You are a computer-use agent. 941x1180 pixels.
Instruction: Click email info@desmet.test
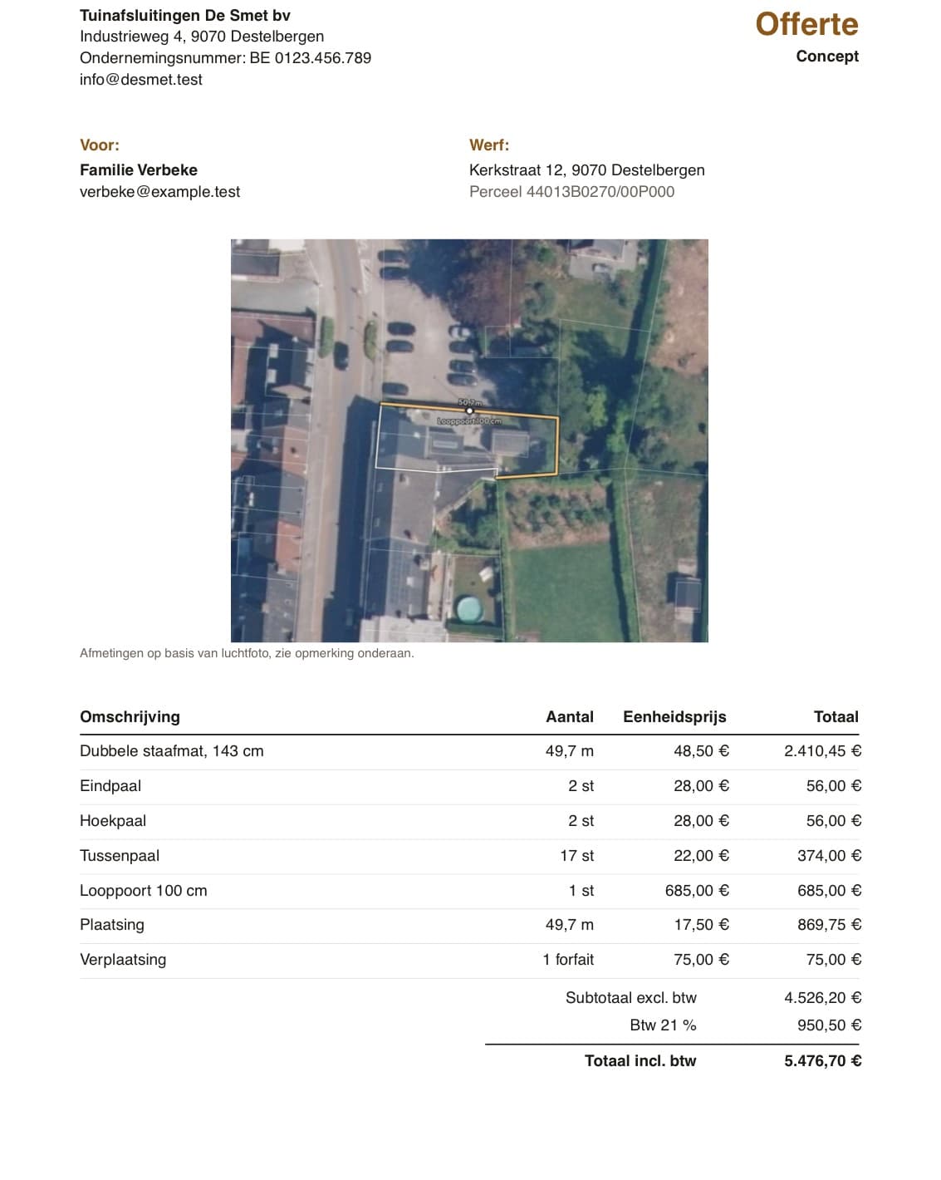pyautogui.click(x=141, y=79)
